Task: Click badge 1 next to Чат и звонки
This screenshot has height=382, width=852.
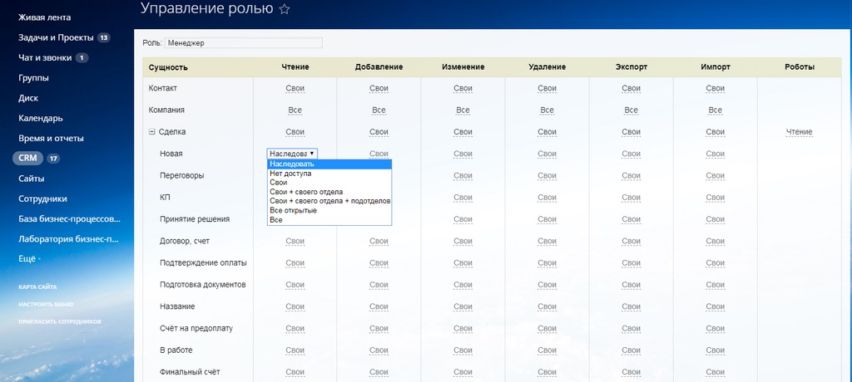Action: (x=82, y=58)
